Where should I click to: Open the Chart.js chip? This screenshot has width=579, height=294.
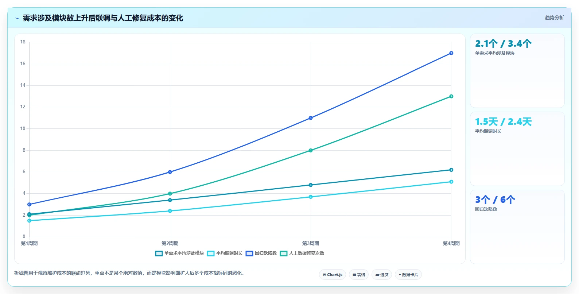(333, 275)
